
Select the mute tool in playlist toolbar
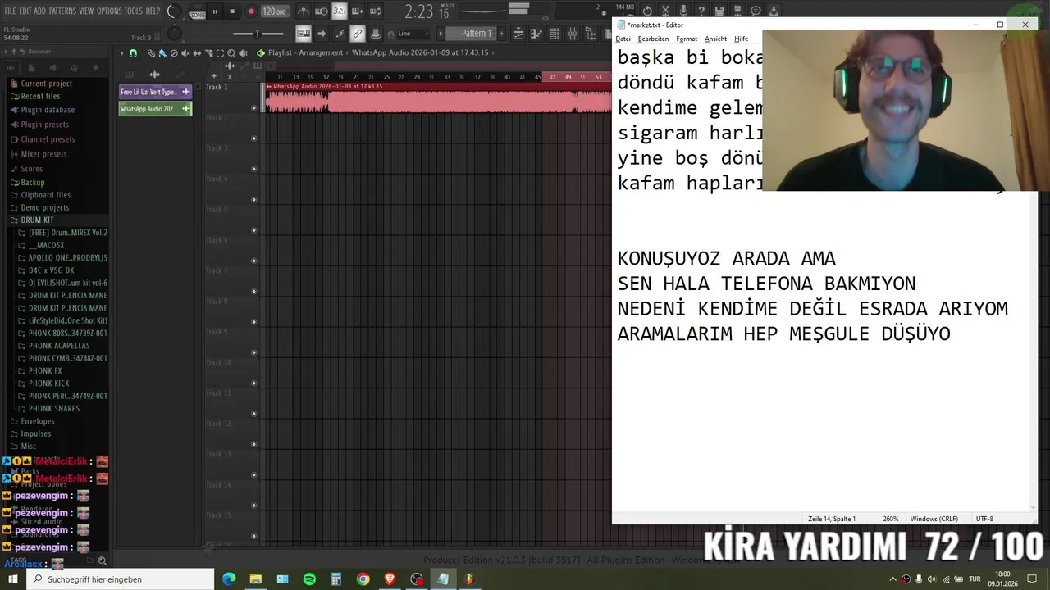(185, 52)
